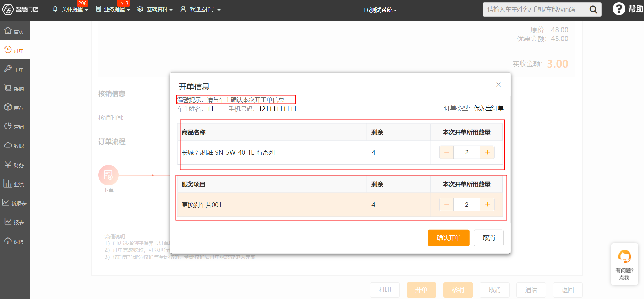Image resolution: width=644 pixels, height=299 pixels.
Task: Expand the 欢迎孟祥宇 user menu
Action: pos(219,10)
